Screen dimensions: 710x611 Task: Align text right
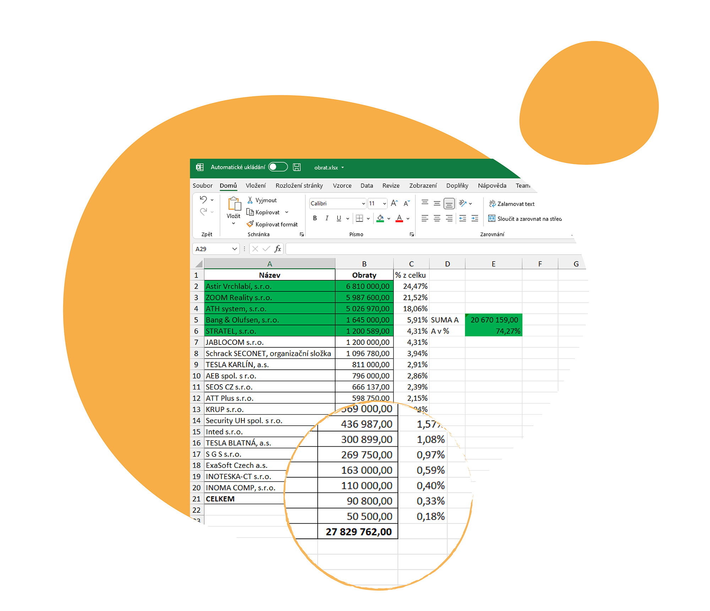point(449,219)
